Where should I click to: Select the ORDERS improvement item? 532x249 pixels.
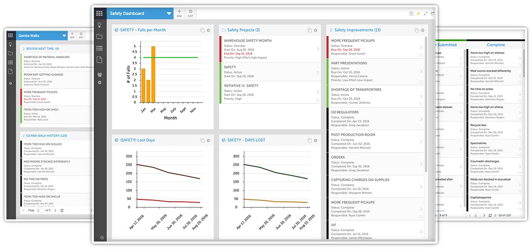375,164
